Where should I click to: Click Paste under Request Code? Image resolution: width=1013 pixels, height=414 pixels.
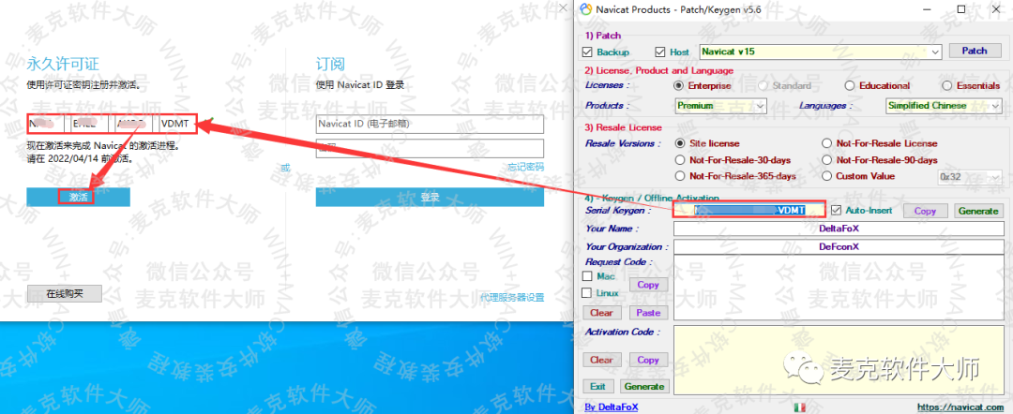648,313
